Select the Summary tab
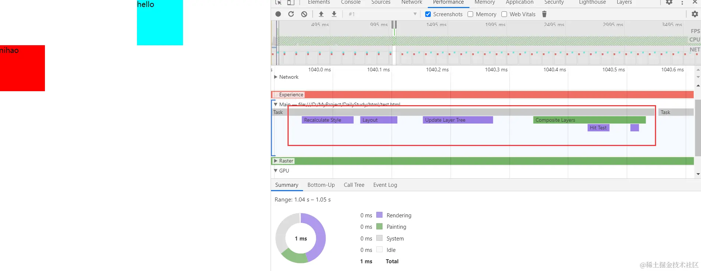This screenshot has width=701, height=271. [x=287, y=185]
